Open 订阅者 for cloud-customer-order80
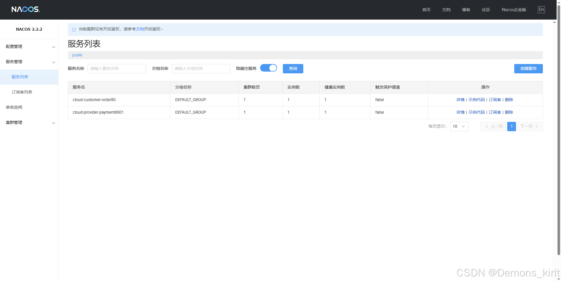561x282 pixels. (495, 100)
